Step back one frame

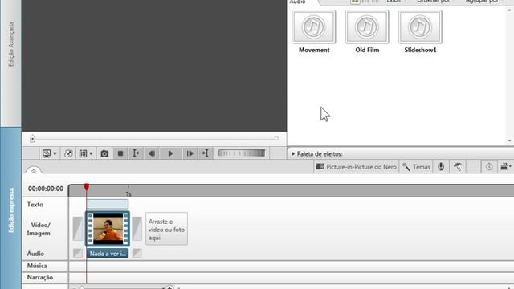click(x=152, y=153)
